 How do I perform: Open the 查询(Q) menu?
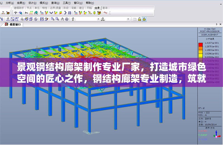(55, 3)
